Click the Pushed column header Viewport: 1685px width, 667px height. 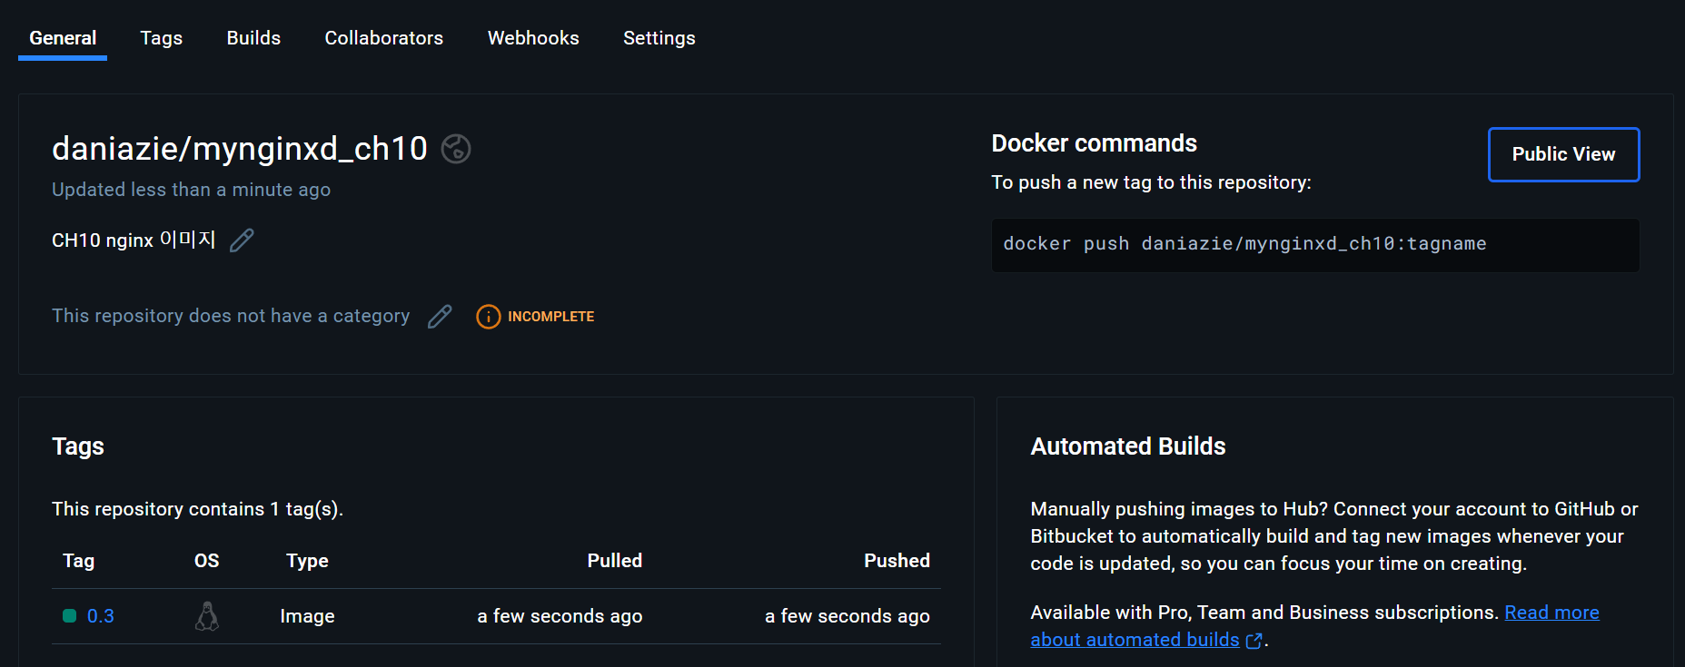(x=896, y=561)
